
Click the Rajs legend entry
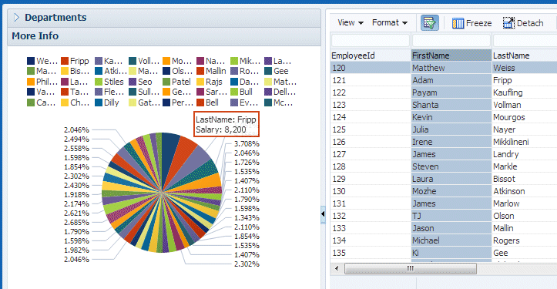[210, 82]
